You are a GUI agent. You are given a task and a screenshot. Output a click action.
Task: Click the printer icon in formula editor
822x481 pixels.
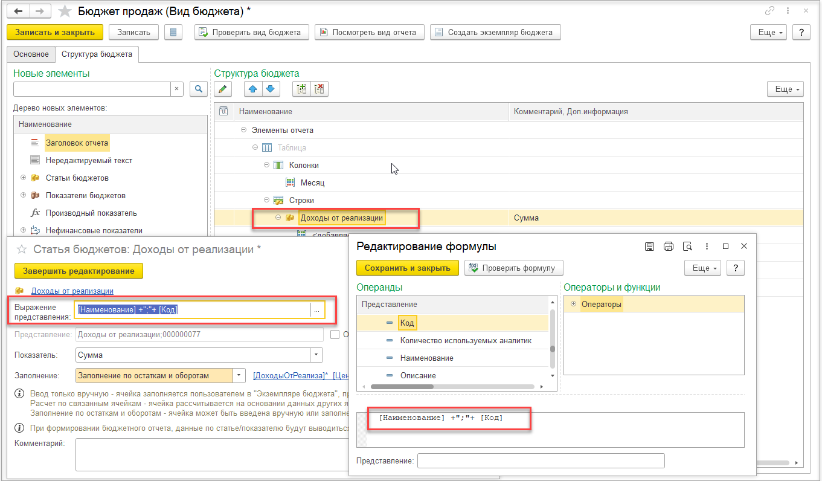coord(668,247)
